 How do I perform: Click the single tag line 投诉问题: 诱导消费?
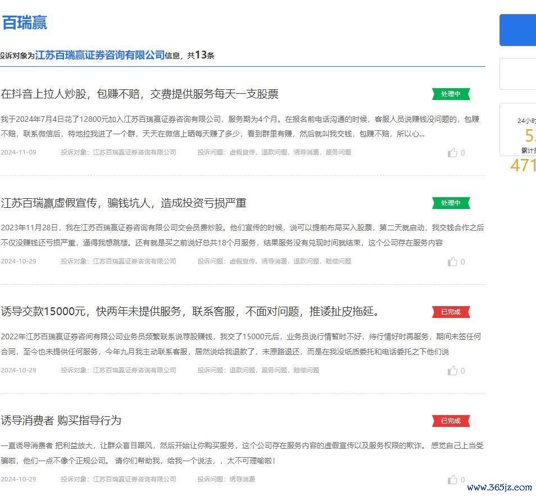226,480
